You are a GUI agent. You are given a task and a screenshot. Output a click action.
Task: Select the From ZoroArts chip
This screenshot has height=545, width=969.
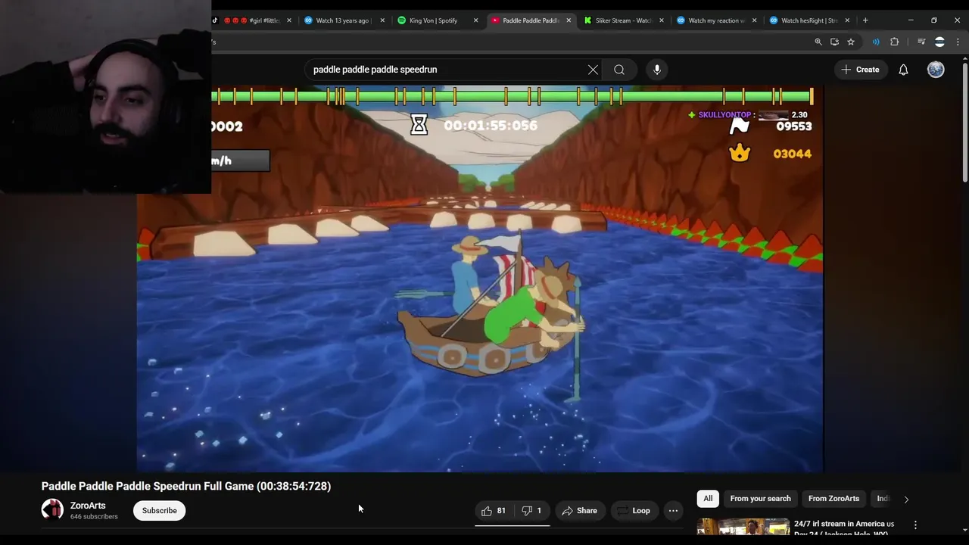(x=833, y=499)
